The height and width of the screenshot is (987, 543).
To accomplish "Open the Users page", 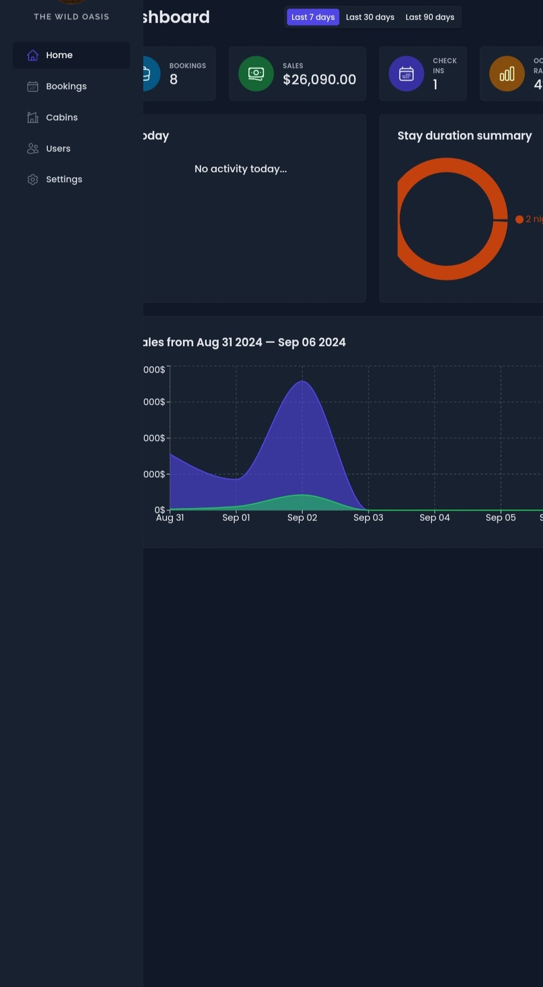I will coord(71,149).
